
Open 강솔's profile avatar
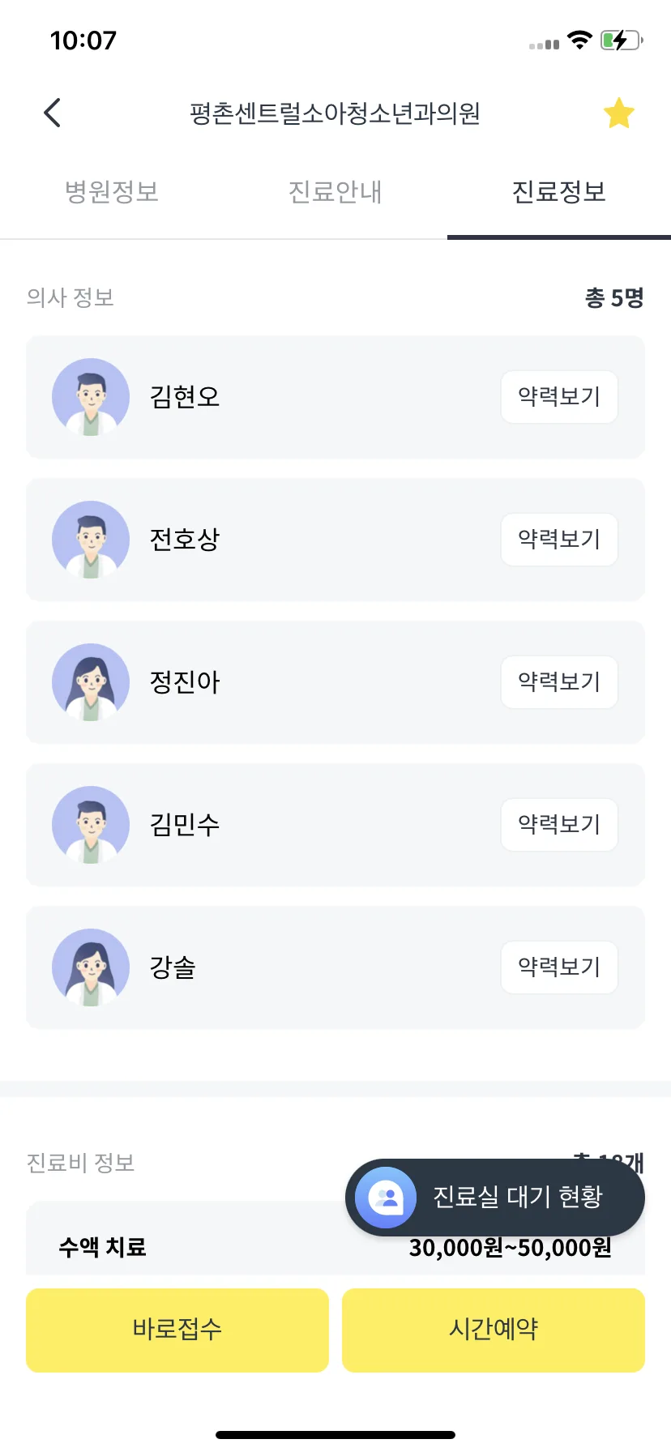(x=91, y=967)
